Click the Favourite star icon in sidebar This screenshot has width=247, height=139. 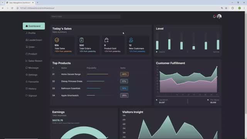point(27,81)
